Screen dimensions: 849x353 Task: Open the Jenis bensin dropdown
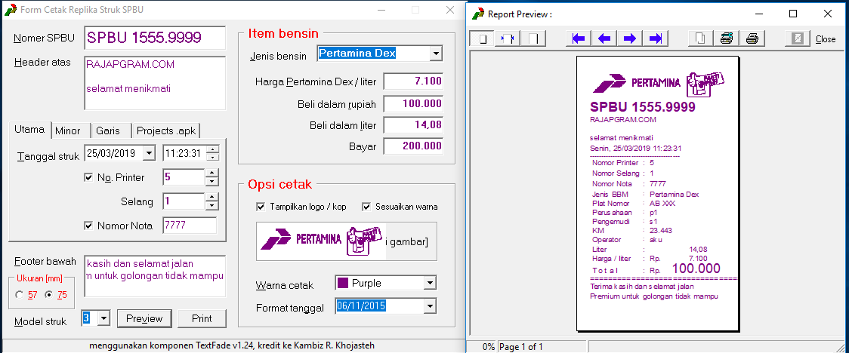(x=436, y=54)
